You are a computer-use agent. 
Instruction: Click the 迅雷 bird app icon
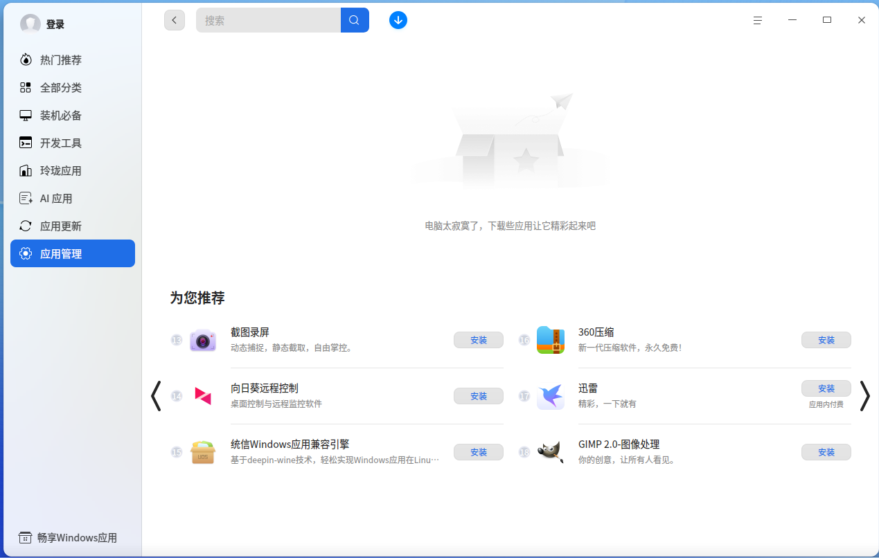[x=551, y=396]
